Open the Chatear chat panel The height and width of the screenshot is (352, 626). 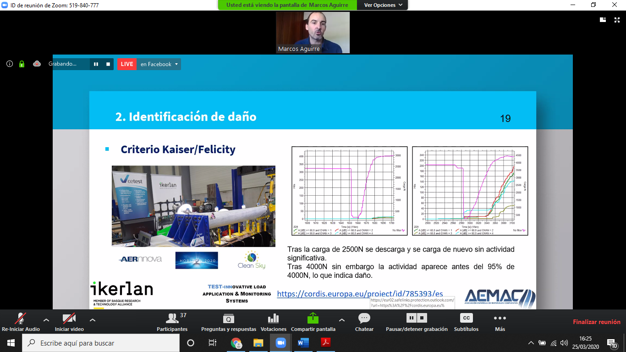(364, 322)
